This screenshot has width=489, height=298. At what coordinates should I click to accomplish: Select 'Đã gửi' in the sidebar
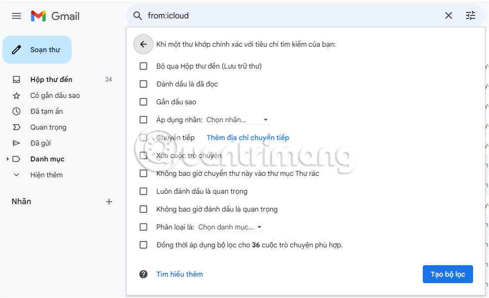[41, 143]
